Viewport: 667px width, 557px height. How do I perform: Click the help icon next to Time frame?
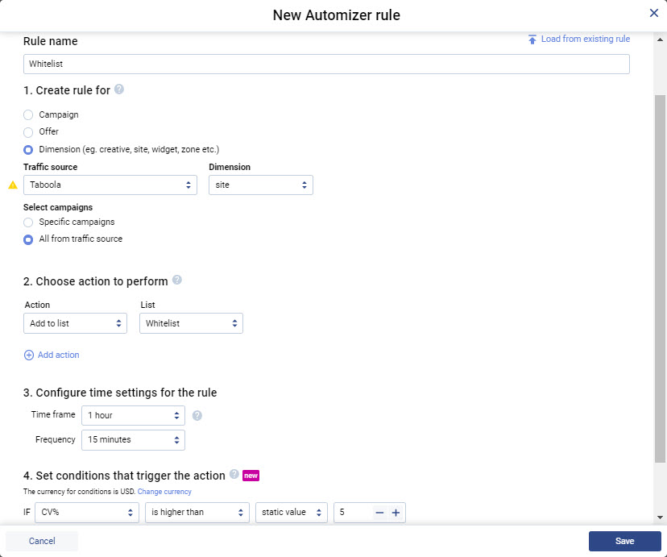197,416
